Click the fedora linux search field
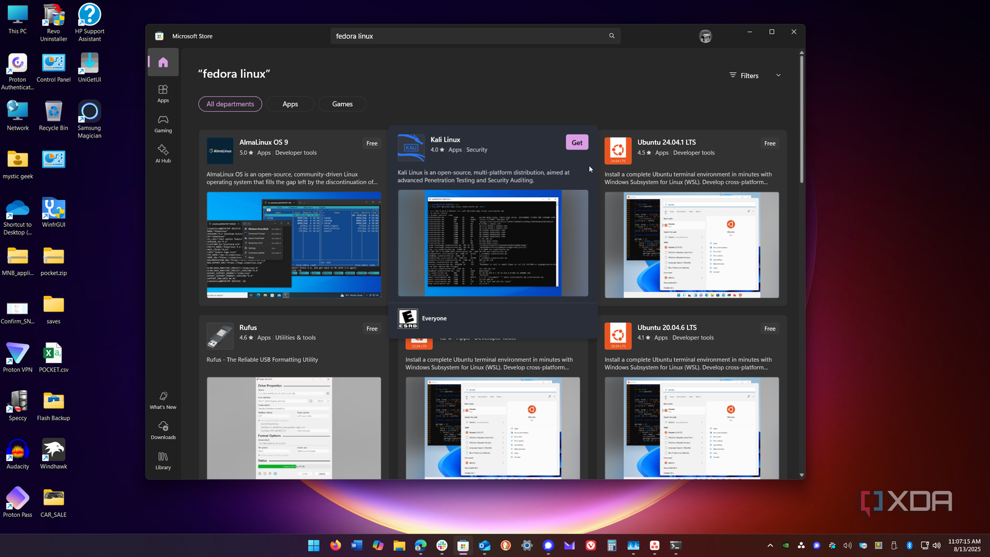Image resolution: width=990 pixels, height=557 pixels. tap(468, 36)
